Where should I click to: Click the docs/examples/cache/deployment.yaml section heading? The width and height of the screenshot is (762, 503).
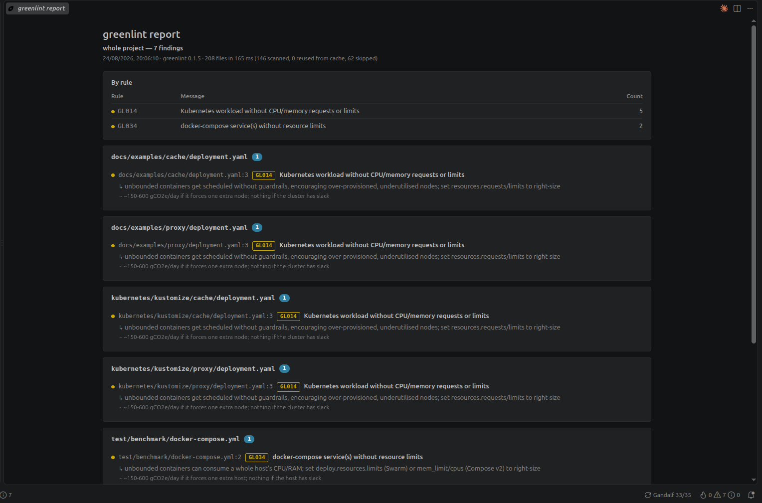(x=179, y=157)
